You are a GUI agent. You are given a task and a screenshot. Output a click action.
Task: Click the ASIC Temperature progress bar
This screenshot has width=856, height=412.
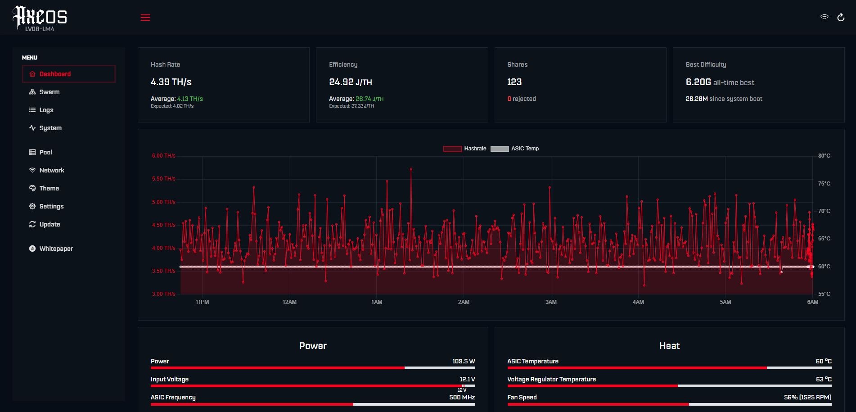pyautogui.click(x=669, y=368)
